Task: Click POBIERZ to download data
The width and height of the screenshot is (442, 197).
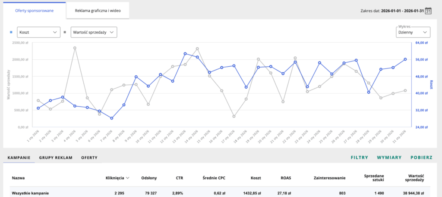Action: pyautogui.click(x=421, y=158)
